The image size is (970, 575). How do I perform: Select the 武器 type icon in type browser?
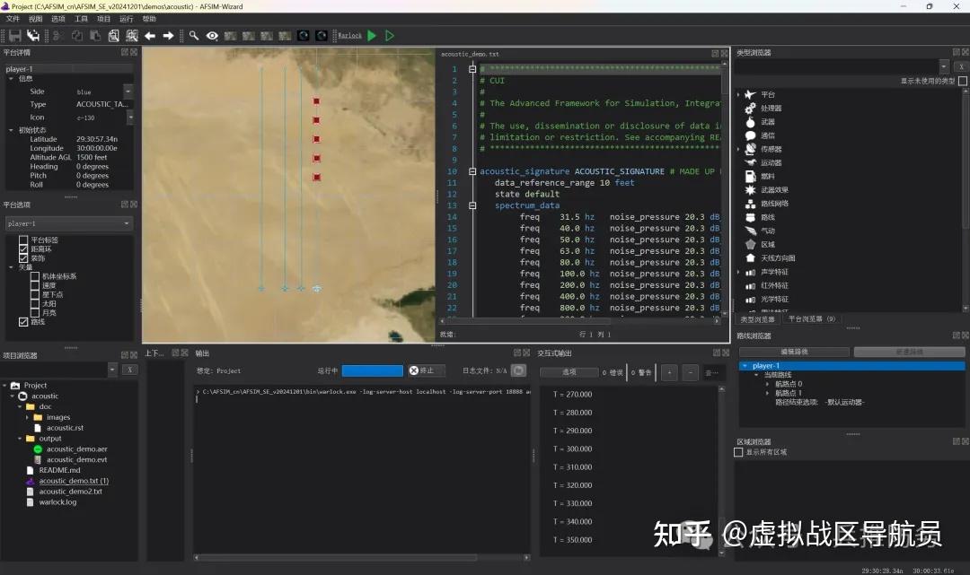point(749,123)
